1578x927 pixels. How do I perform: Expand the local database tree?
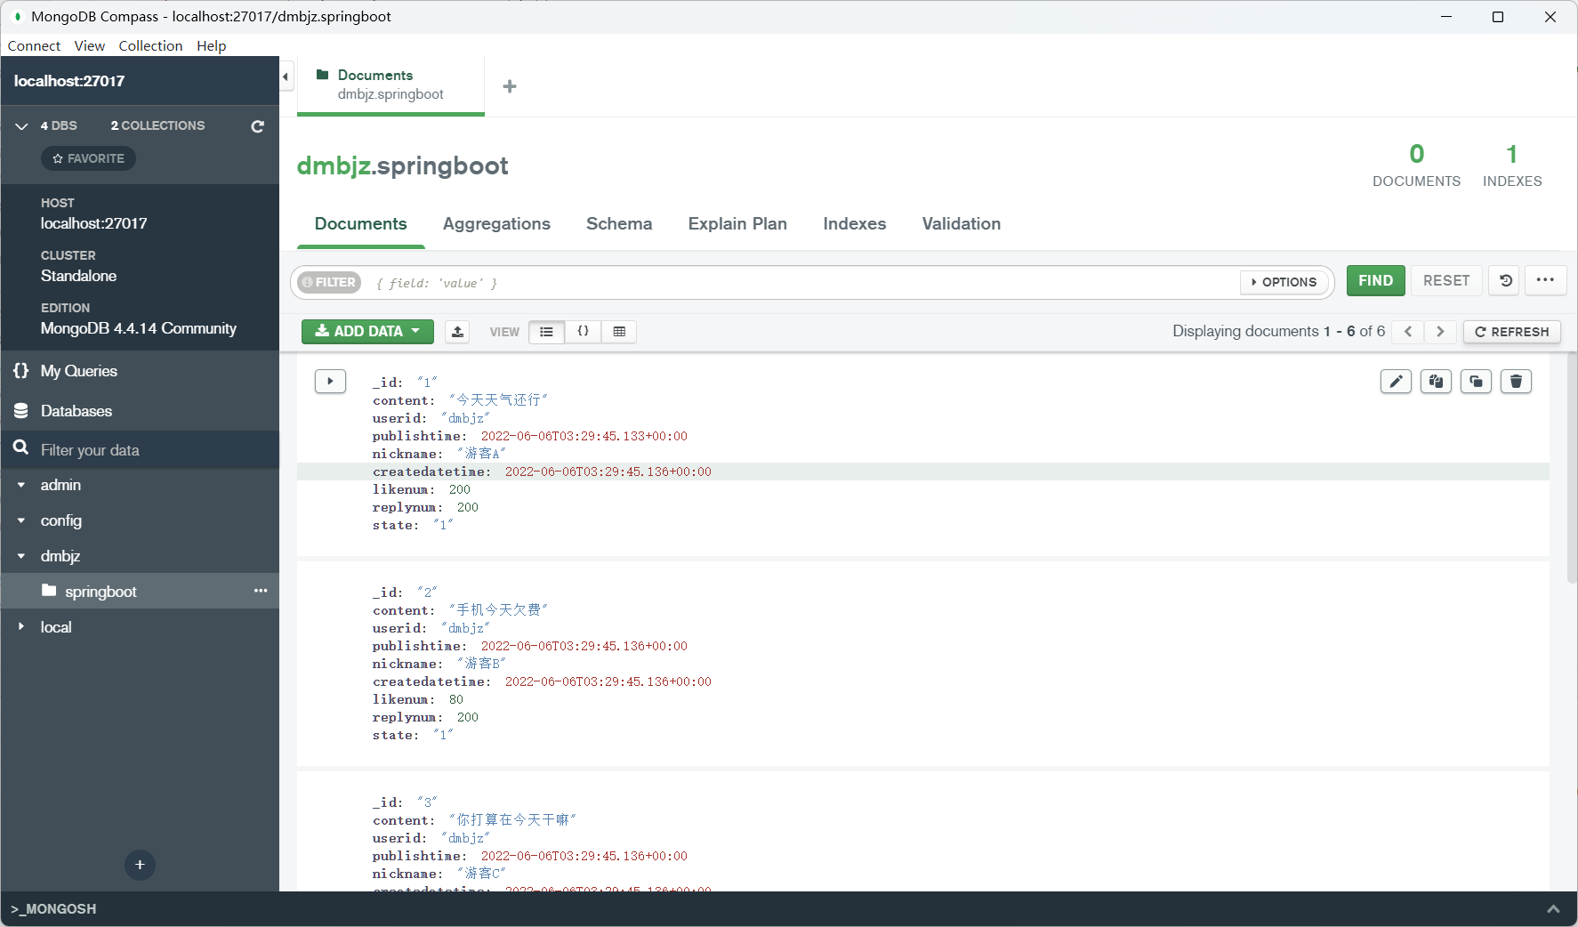[x=21, y=626]
